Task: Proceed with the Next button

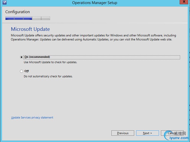Action: (148, 133)
